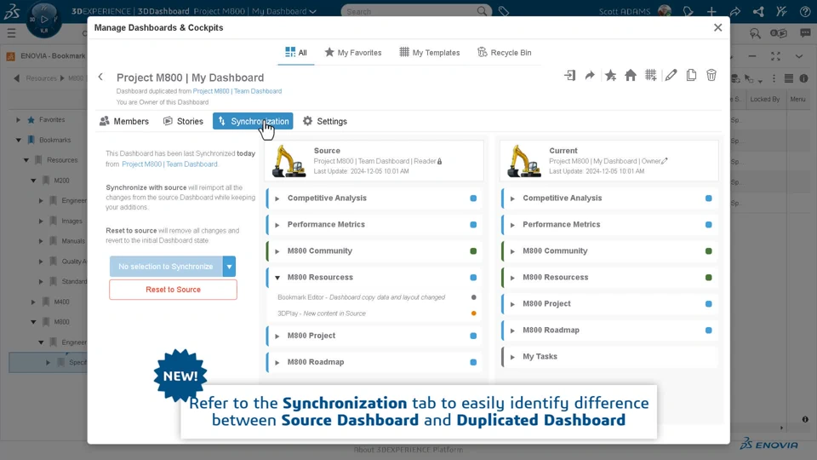Expand M800 Roadmap in Source

tap(277, 362)
